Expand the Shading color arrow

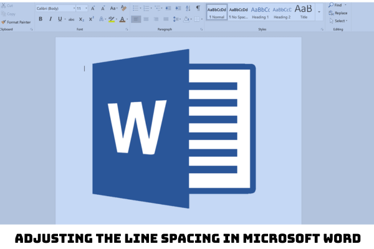(x=191, y=19)
